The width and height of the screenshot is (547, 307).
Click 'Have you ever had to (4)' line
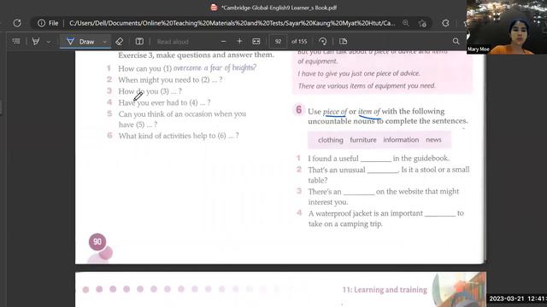pos(164,102)
